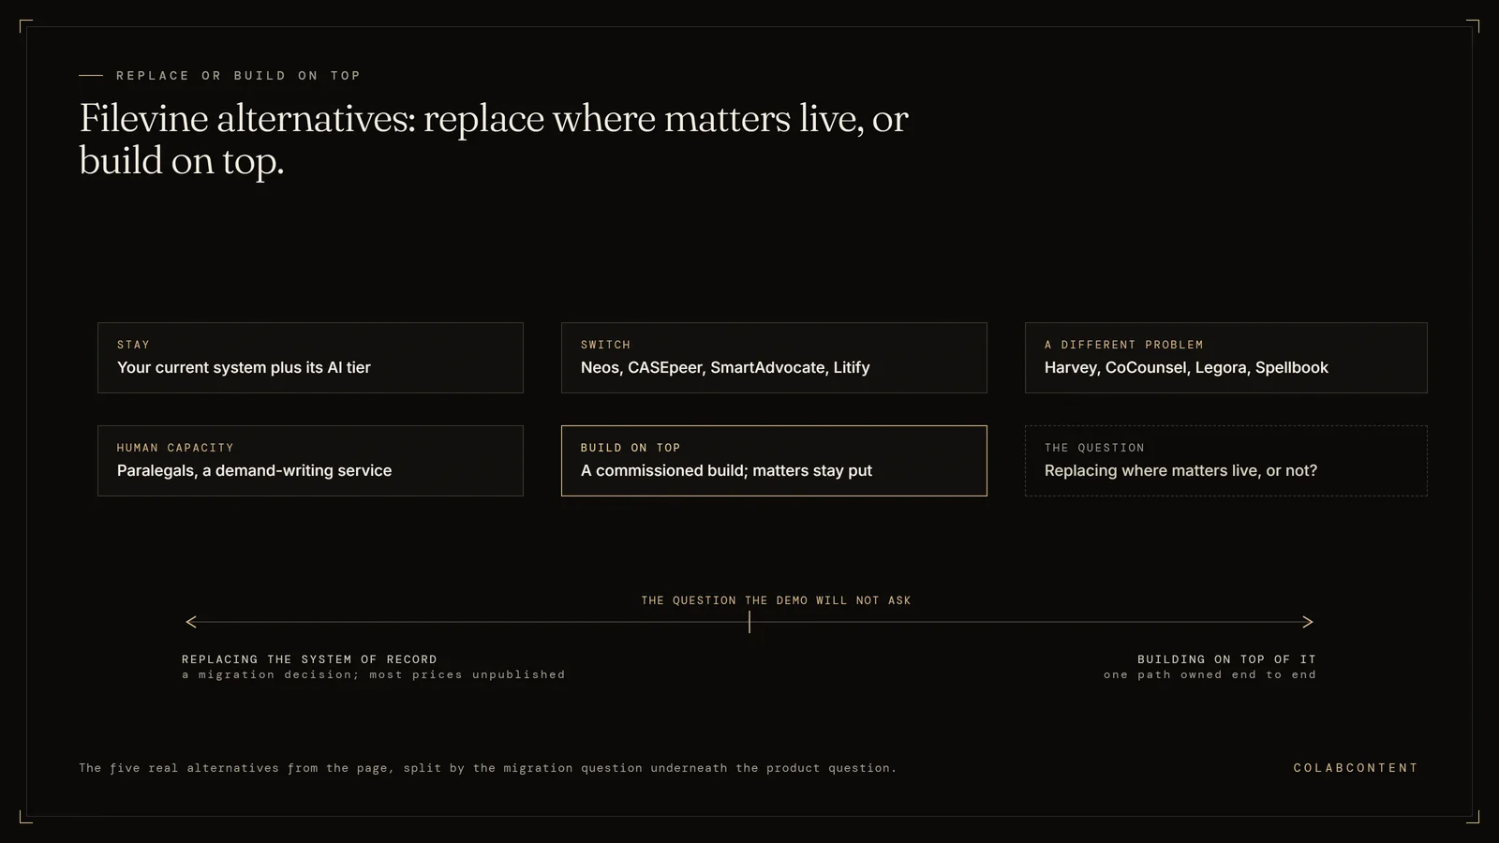Click the footer caption about five real alternatives

(x=487, y=768)
